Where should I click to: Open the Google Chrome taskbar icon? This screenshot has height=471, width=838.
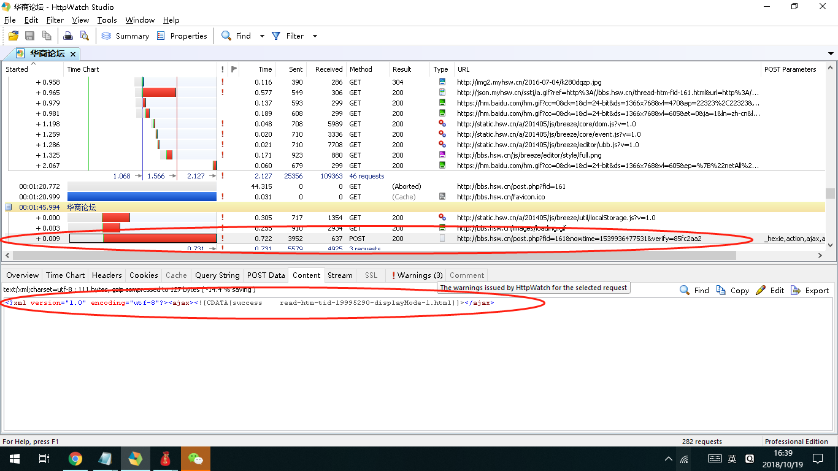tap(75, 459)
